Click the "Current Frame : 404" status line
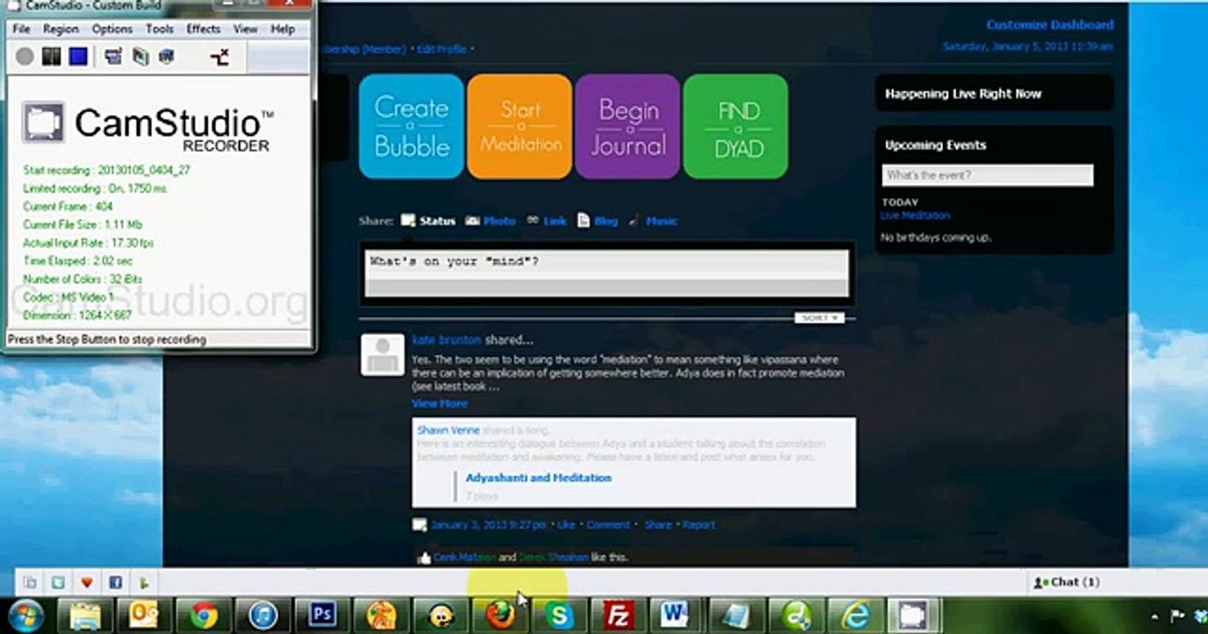The width and height of the screenshot is (1208, 634). click(69, 206)
